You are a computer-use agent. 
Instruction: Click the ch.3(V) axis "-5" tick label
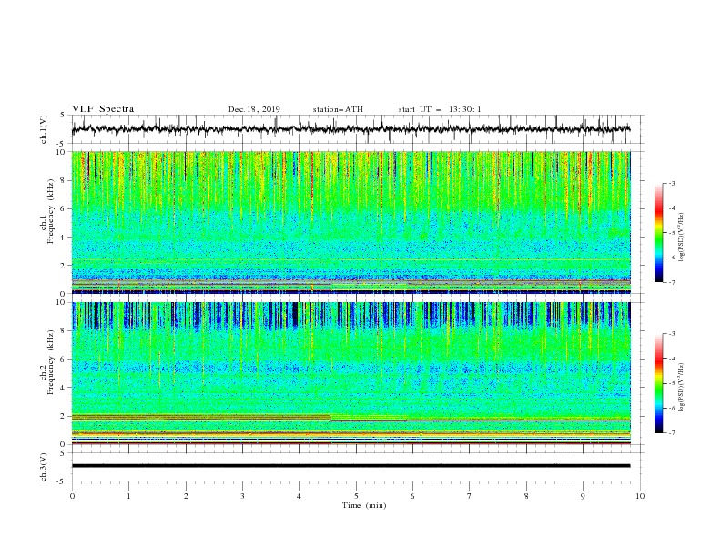pyautogui.click(x=62, y=481)
